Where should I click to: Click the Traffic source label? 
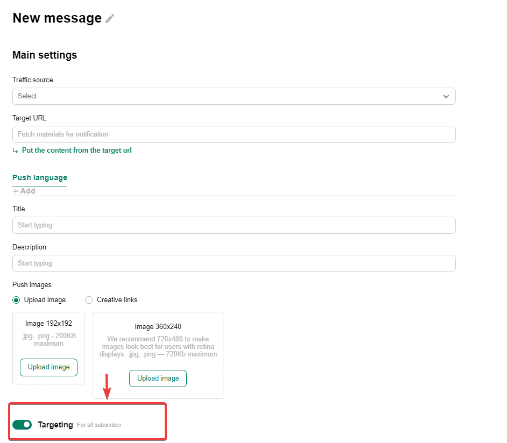tap(33, 80)
